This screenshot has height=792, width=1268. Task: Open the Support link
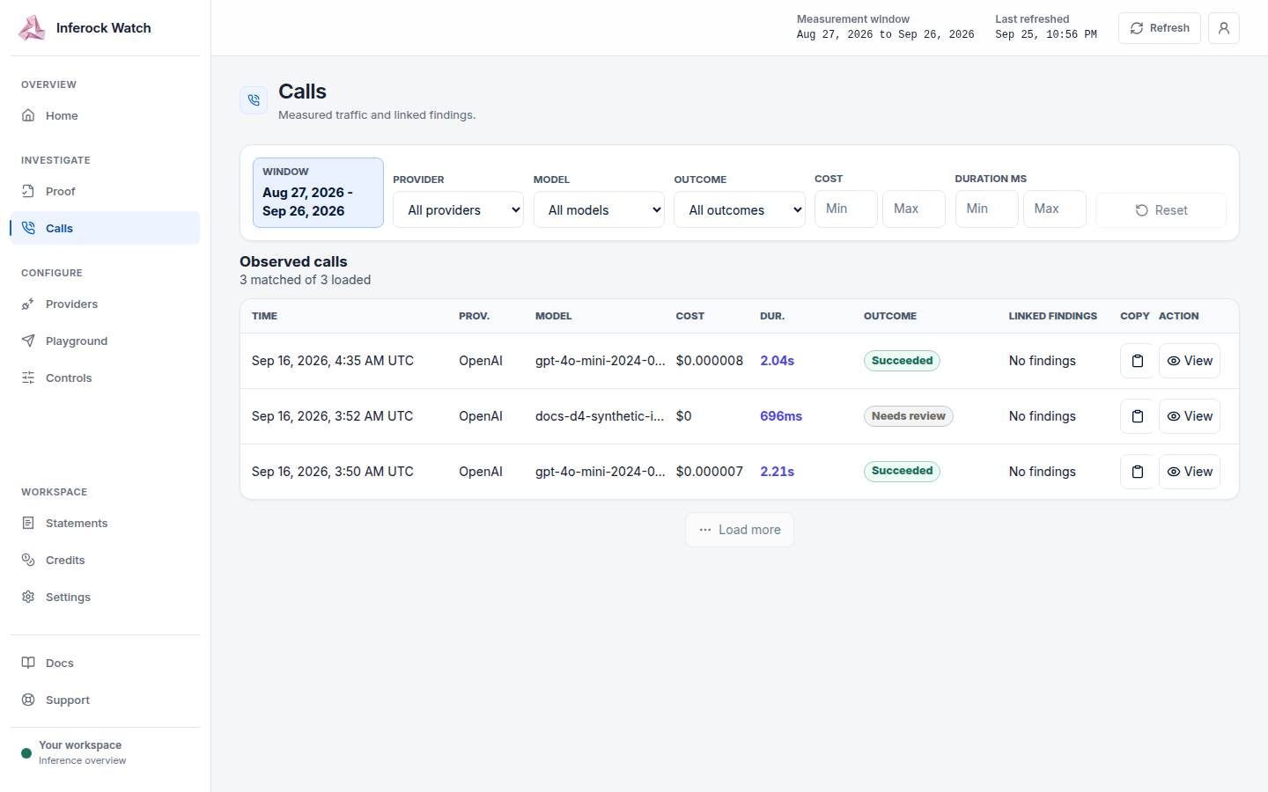point(105,700)
